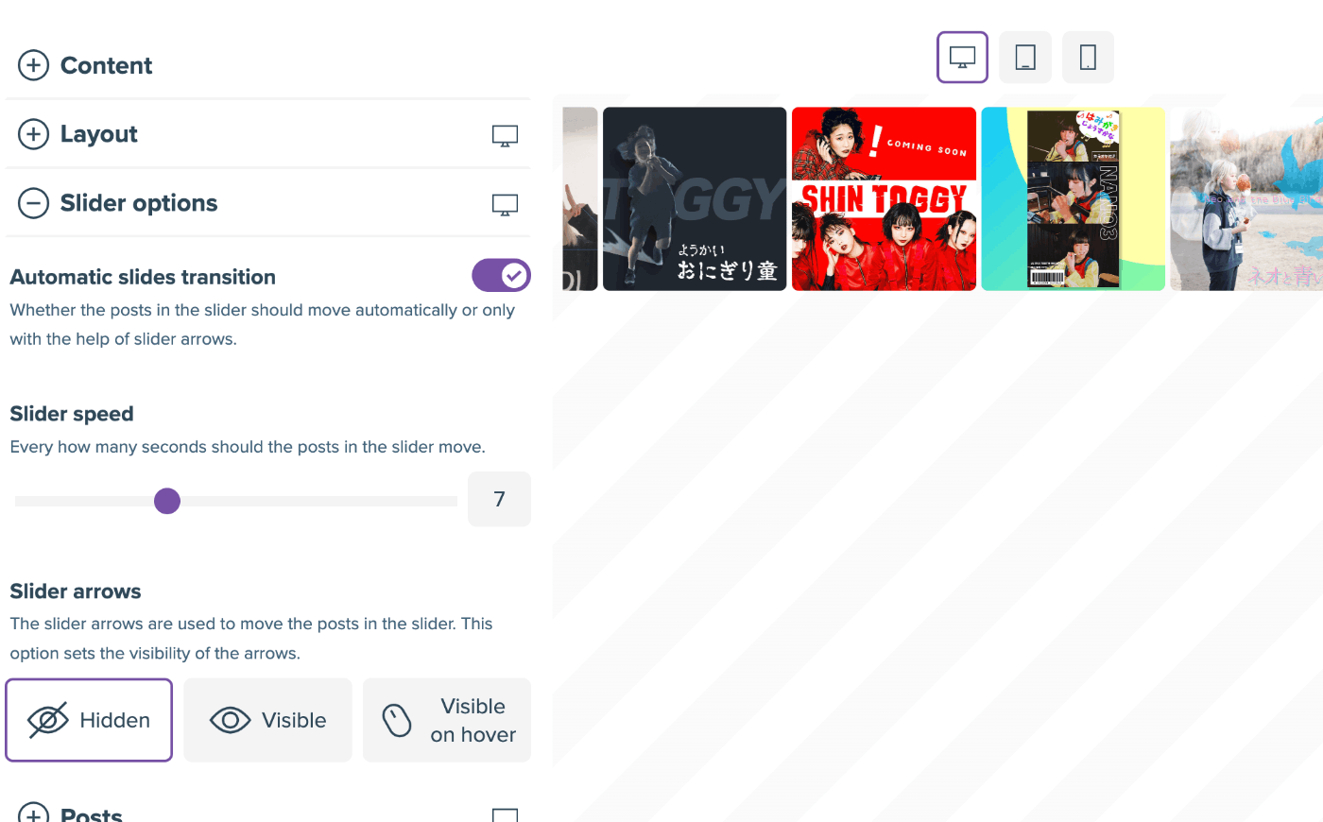
Task: Open the Layout section heading
Action: (x=99, y=134)
